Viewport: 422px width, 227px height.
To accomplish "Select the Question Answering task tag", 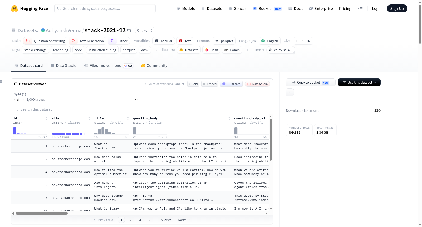I will [45, 41].
